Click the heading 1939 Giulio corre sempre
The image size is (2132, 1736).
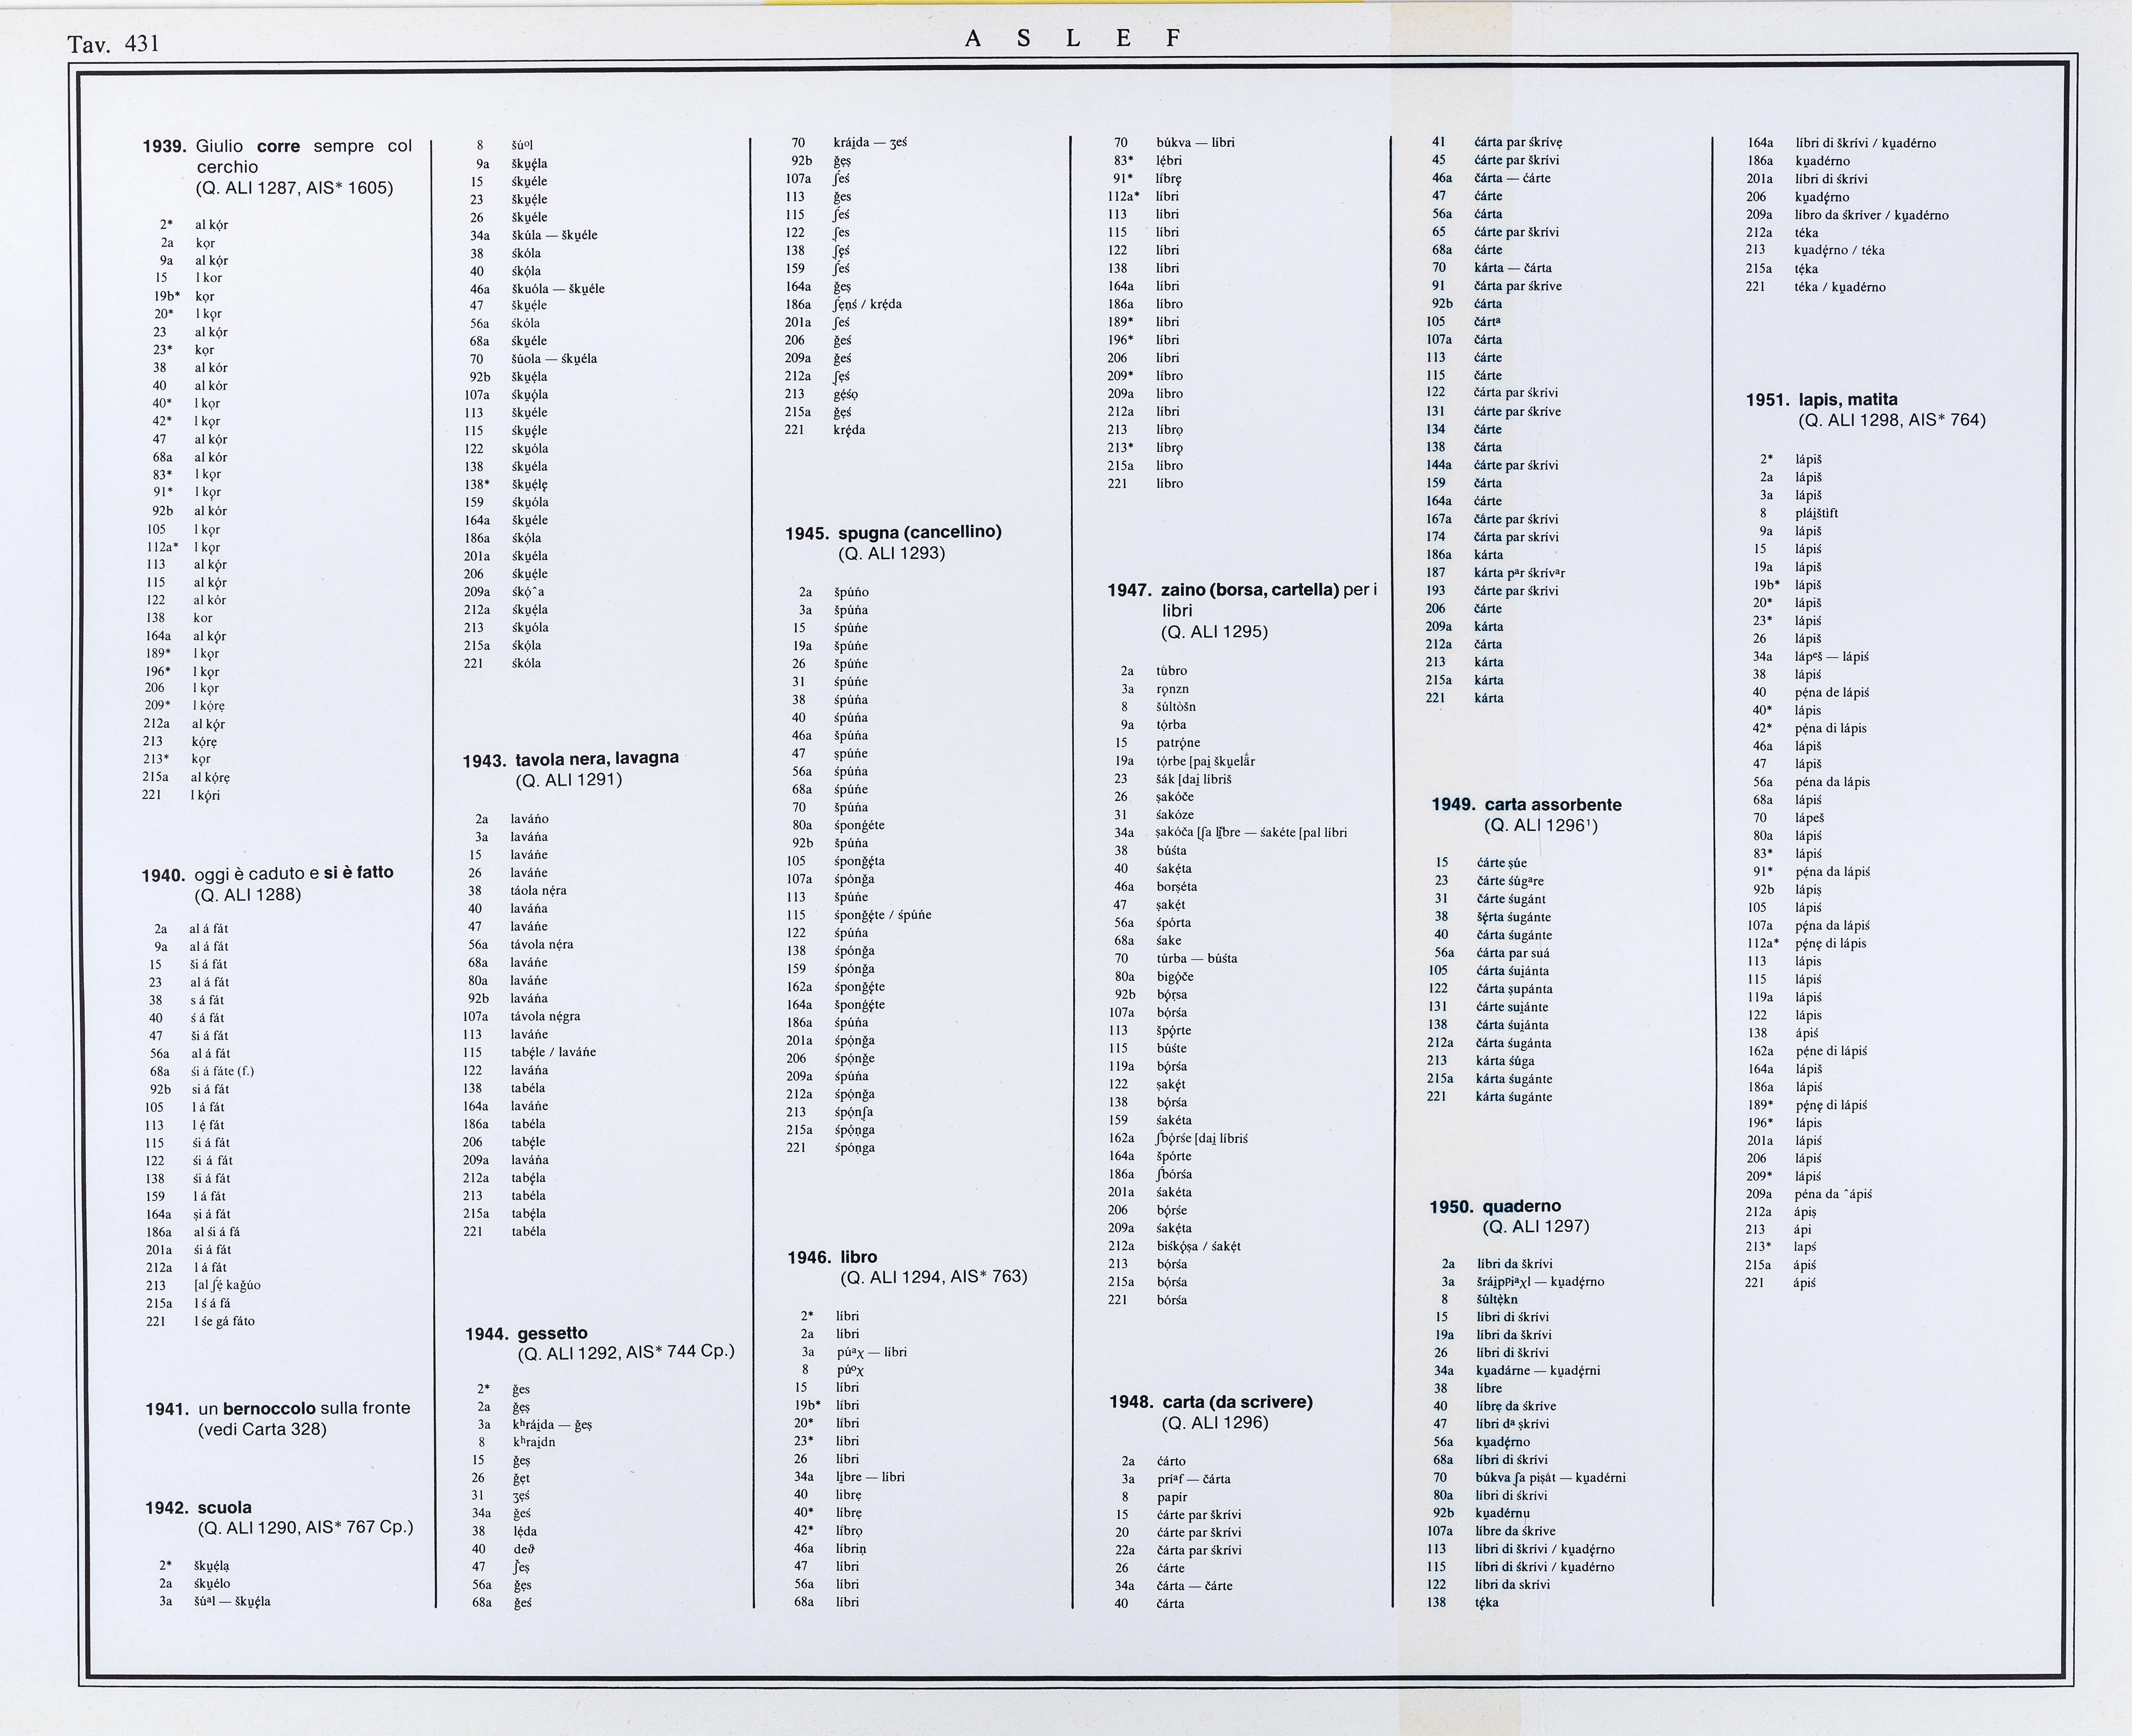tap(277, 147)
